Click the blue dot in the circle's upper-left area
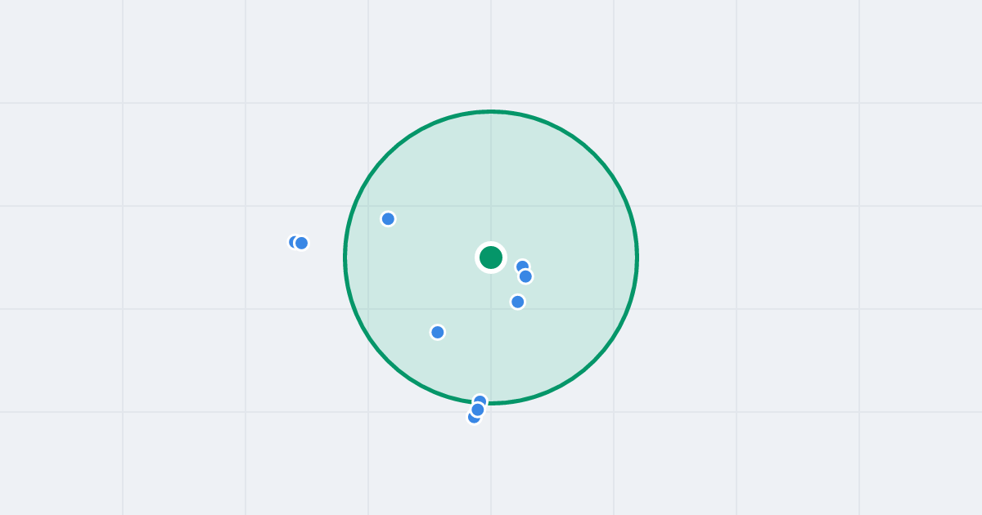This screenshot has width=982, height=515. [x=388, y=219]
